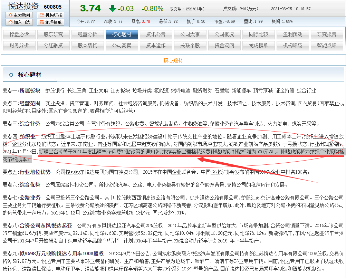
Task: Click 最低 value 3.72
Action: [173, 21]
